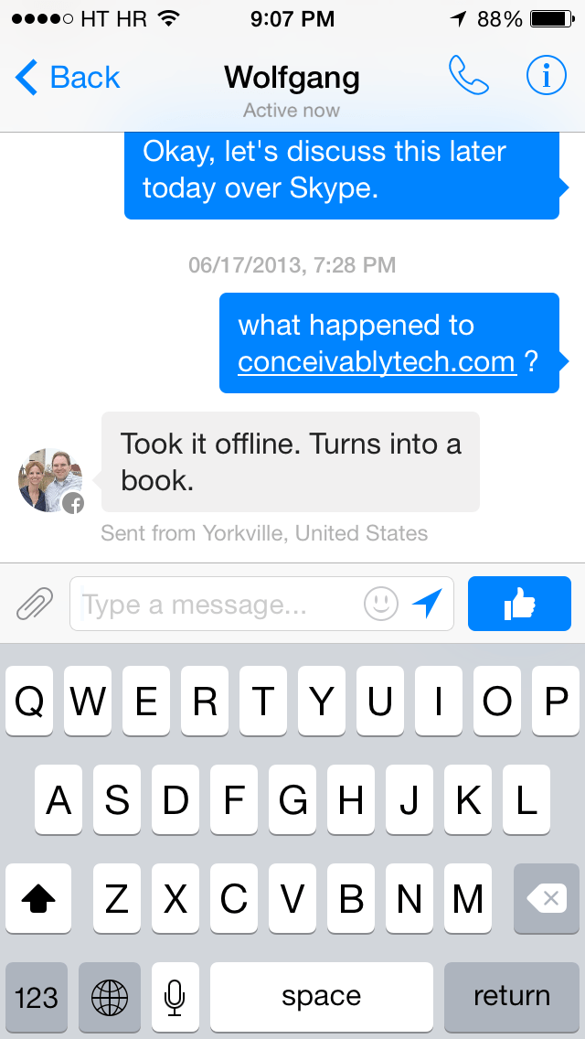Tap the 'Took it offline' message bubble
Viewport: 585px width, 1039px height.
(x=290, y=462)
